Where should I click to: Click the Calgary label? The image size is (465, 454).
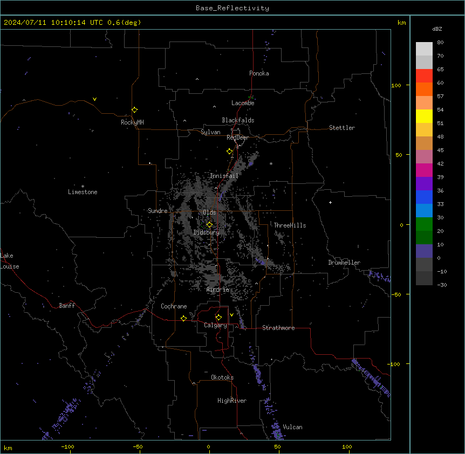(x=215, y=325)
